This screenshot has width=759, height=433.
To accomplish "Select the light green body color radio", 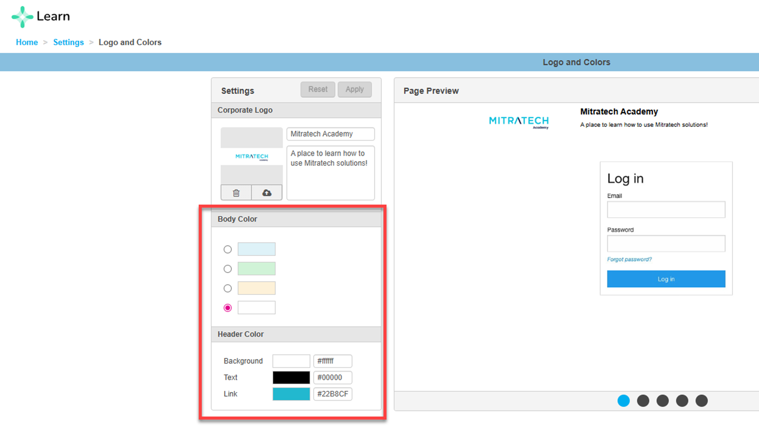I will click(228, 269).
